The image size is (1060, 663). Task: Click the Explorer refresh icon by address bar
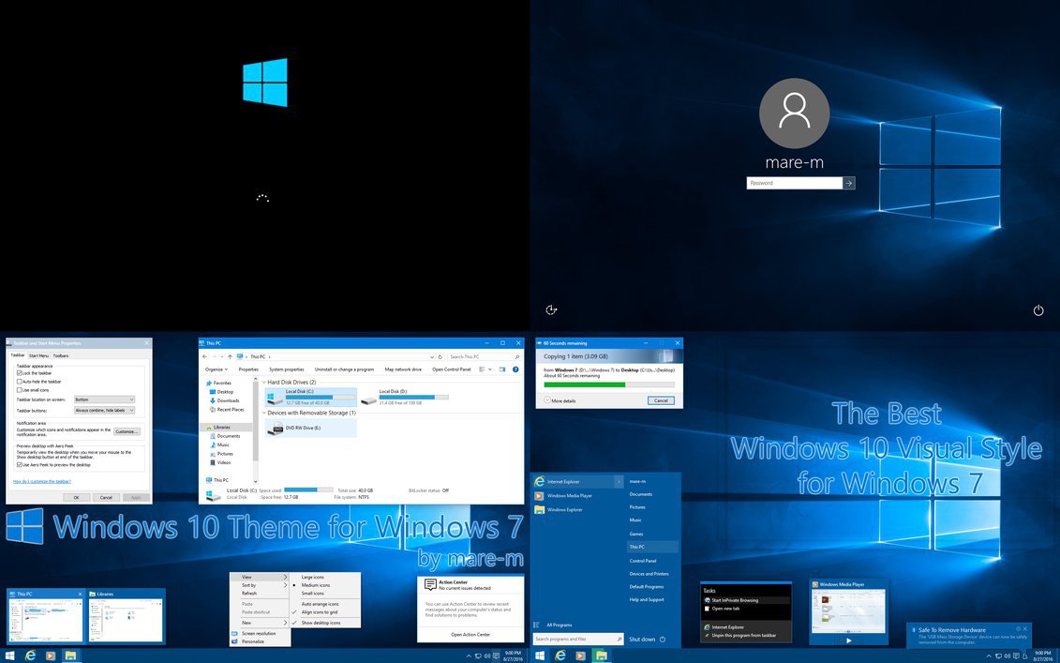click(x=440, y=356)
